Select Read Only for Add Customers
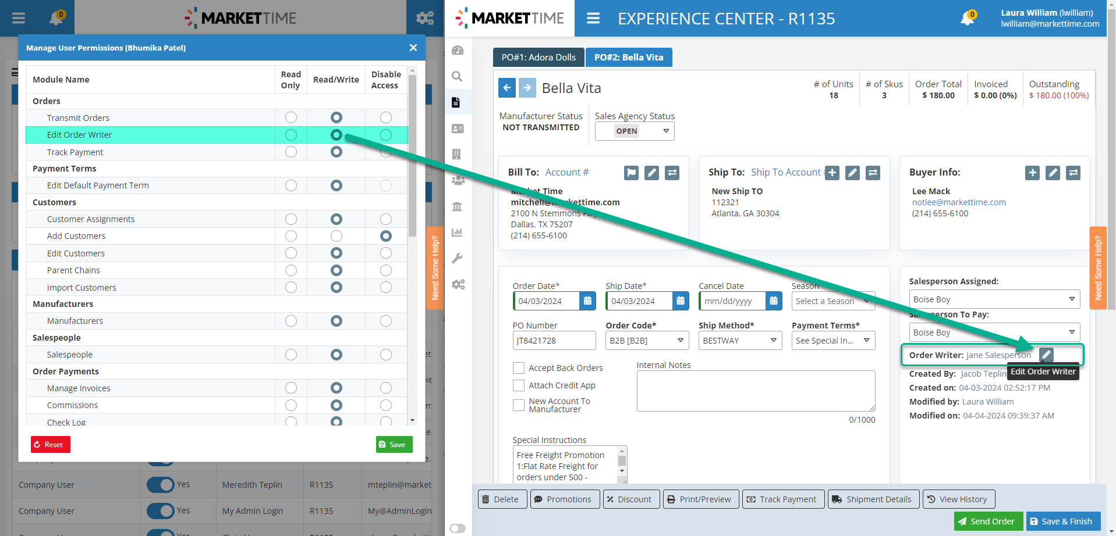Viewport: 1116px width, 536px height. (x=291, y=236)
